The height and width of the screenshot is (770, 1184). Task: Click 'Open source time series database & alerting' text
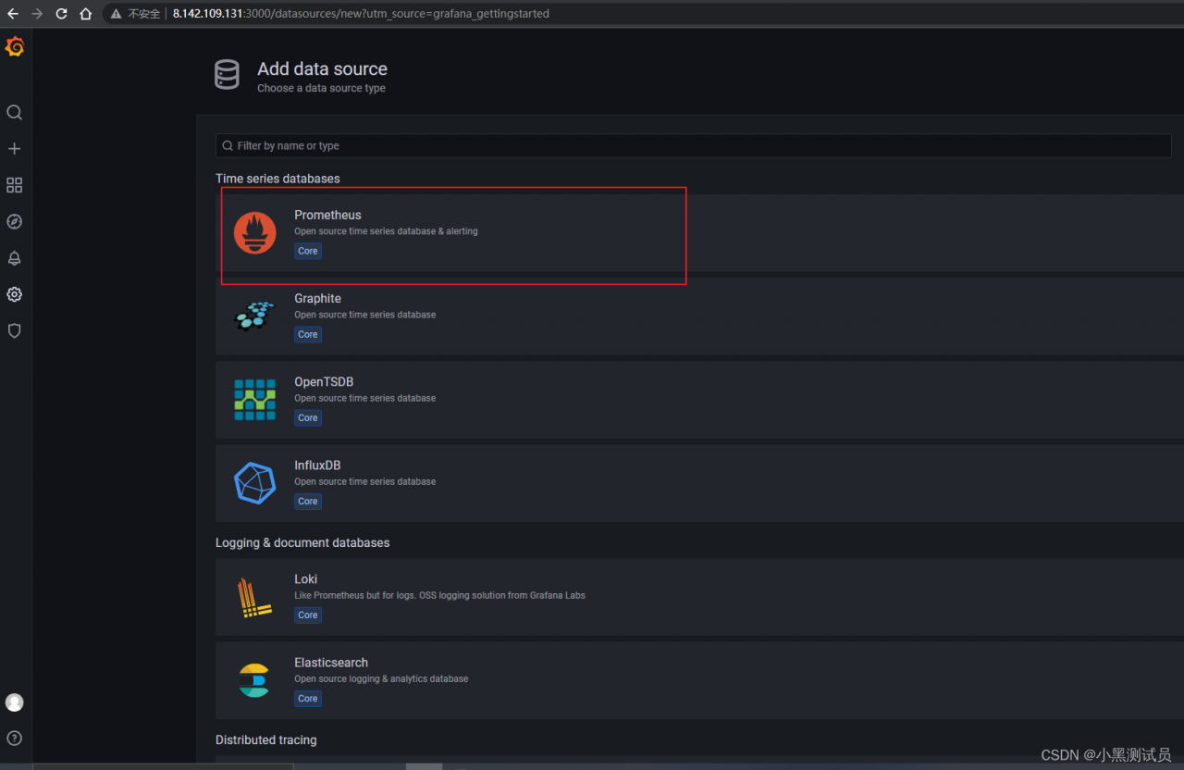pos(386,231)
